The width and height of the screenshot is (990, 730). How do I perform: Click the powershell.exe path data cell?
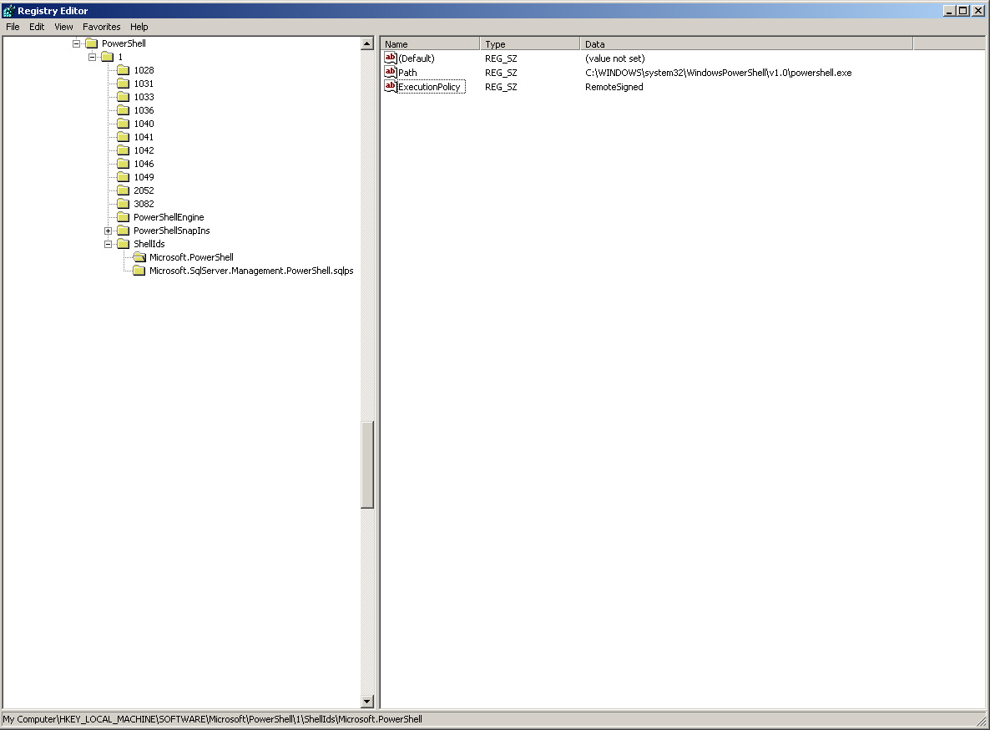click(718, 73)
